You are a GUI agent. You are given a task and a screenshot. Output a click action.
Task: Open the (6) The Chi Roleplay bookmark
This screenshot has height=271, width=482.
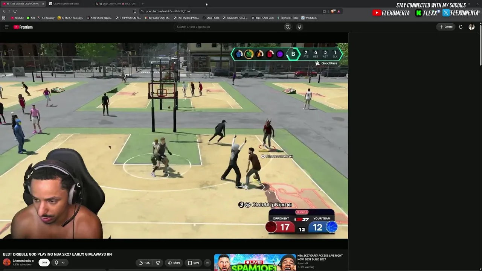(x=71, y=18)
